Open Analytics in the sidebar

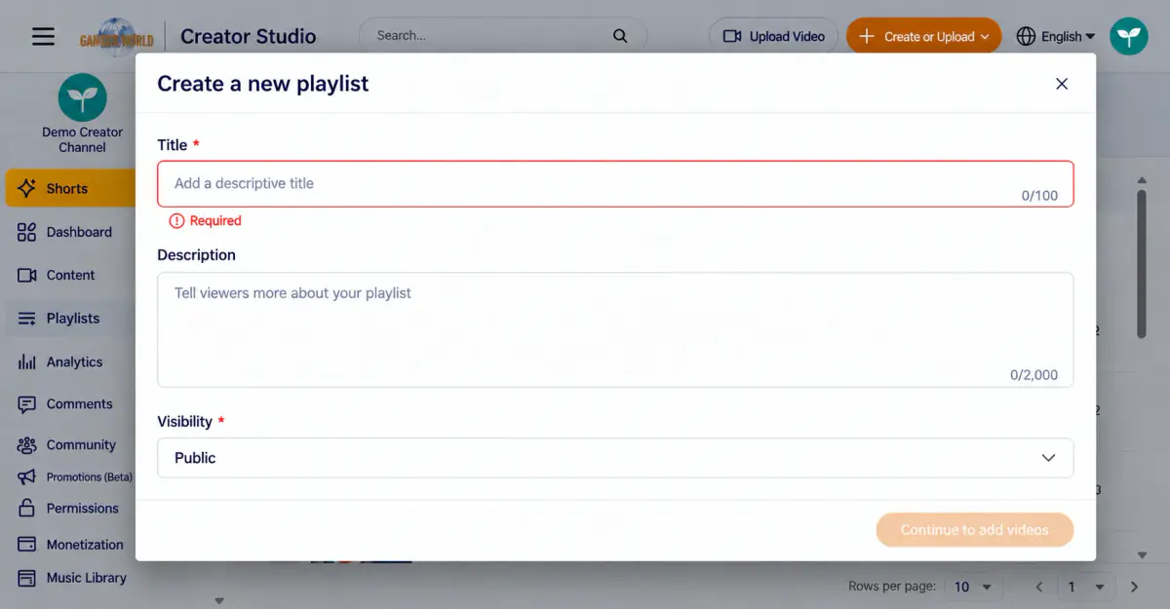(x=70, y=362)
